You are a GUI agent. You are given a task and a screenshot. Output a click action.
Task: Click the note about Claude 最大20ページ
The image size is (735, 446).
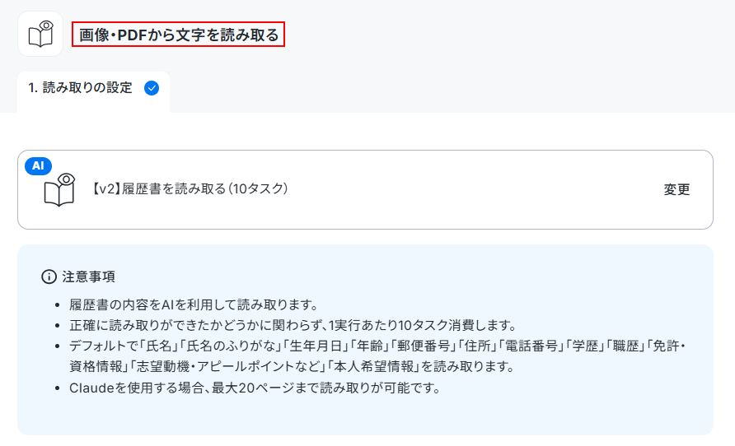(255, 388)
